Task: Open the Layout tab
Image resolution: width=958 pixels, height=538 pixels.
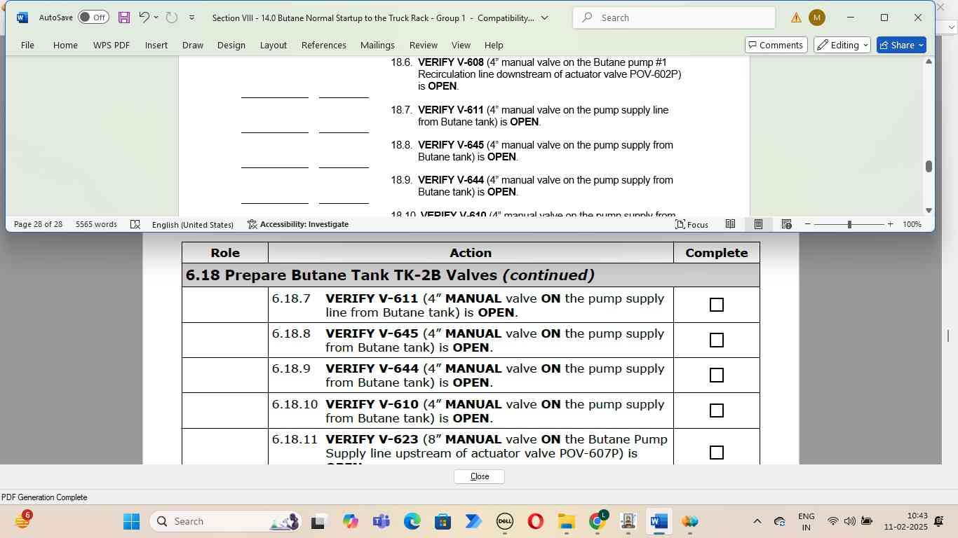Action: (274, 45)
